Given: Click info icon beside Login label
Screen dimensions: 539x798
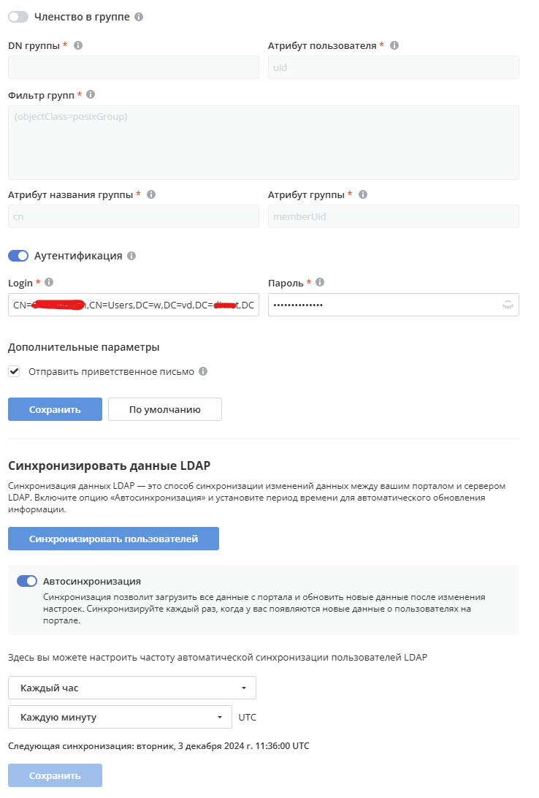Looking at the screenshot, I should tap(50, 282).
